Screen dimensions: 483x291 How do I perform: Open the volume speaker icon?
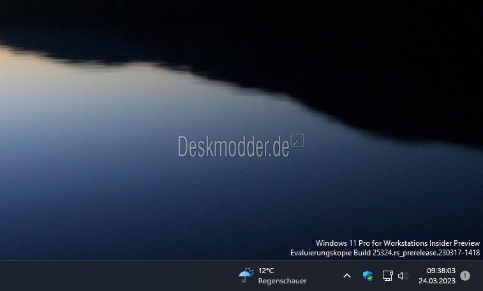pos(403,276)
